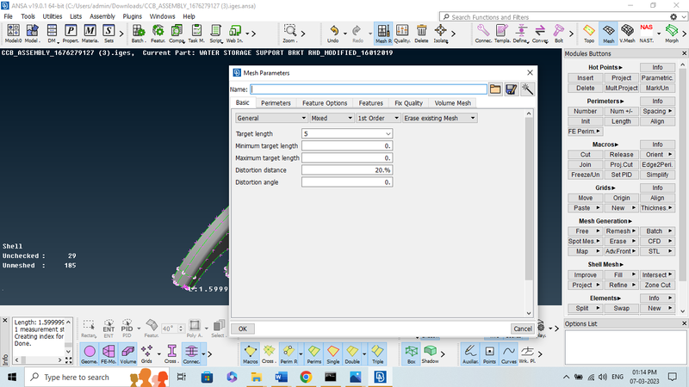Screen dimensions: 689x387
Task: Switch to the Perimeters tab
Action: click(276, 103)
